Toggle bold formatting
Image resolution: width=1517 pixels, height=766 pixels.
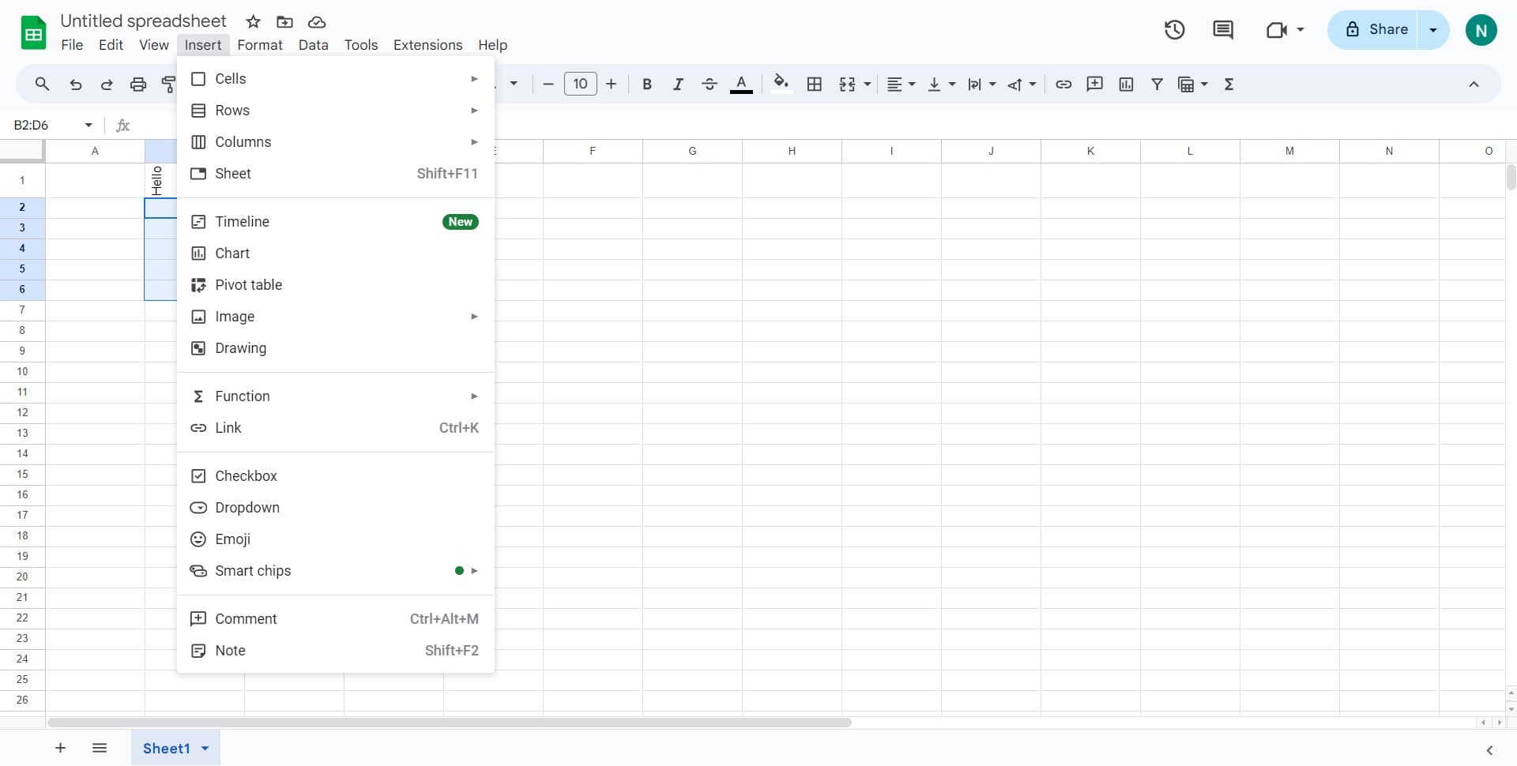pyautogui.click(x=646, y=84)
